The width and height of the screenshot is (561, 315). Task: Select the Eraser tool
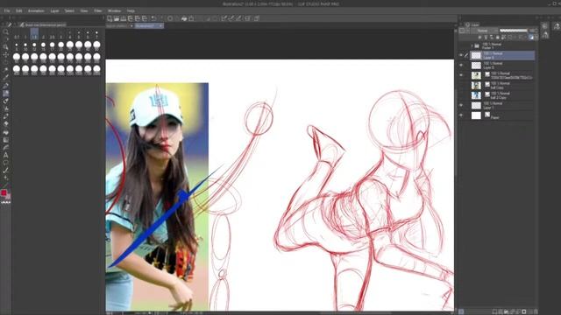pyautogui.click(x=5, y=124)
